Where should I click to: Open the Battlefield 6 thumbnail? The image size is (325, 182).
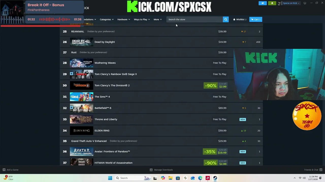[82, 108]
